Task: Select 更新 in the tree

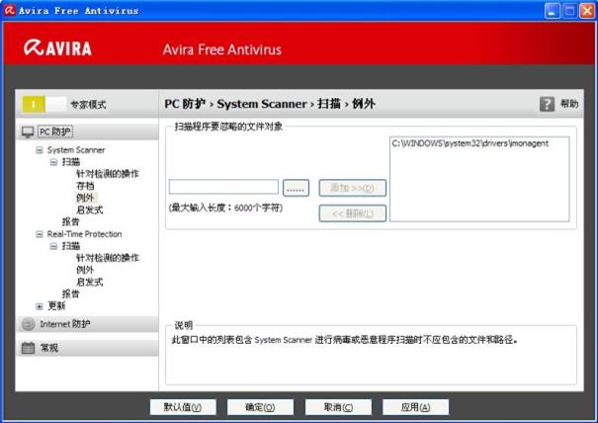Action: click(x=56, y=306)
